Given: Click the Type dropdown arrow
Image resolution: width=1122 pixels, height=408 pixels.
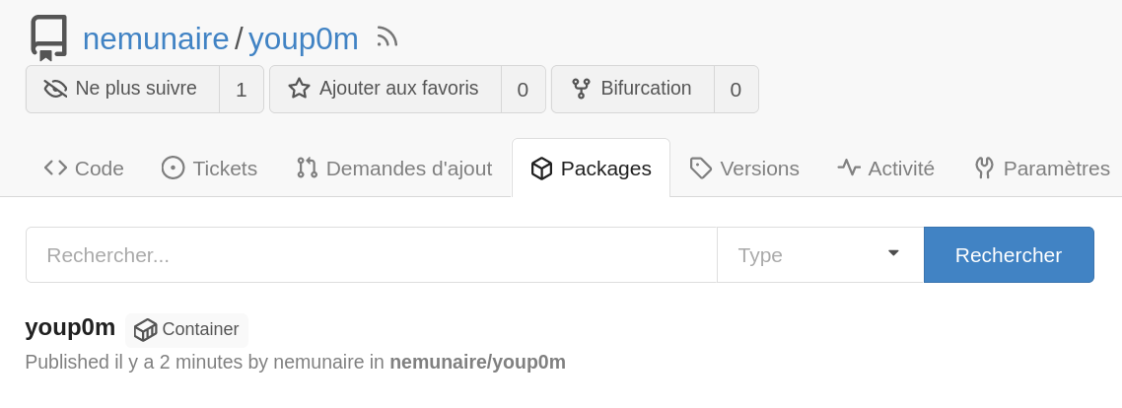Looking at the screenshot, I should tap(893, 253).
